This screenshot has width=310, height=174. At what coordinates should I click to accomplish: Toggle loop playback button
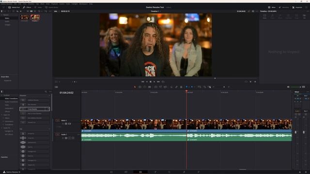[x=163, y=82]
